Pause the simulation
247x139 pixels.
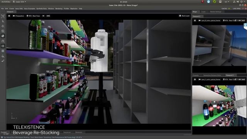click(3, 46)
